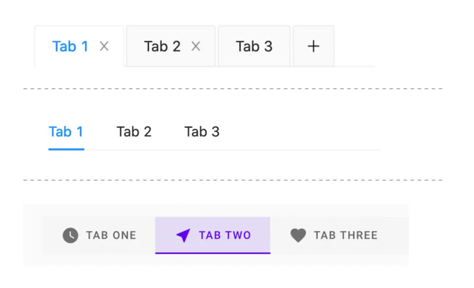This screenshot has width=474, height=288.
Task: Click the empty gray area left of TAB ONE
Action: (x=33, y=235)
